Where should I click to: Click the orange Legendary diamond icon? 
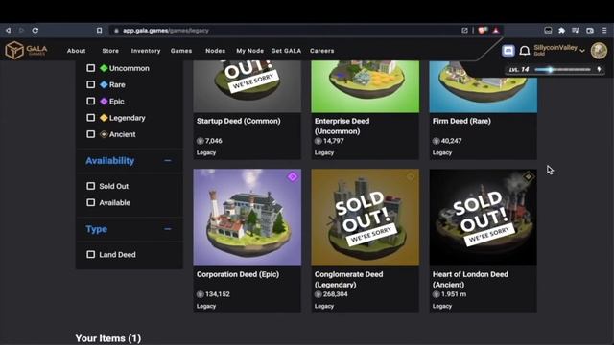point(104,118)
